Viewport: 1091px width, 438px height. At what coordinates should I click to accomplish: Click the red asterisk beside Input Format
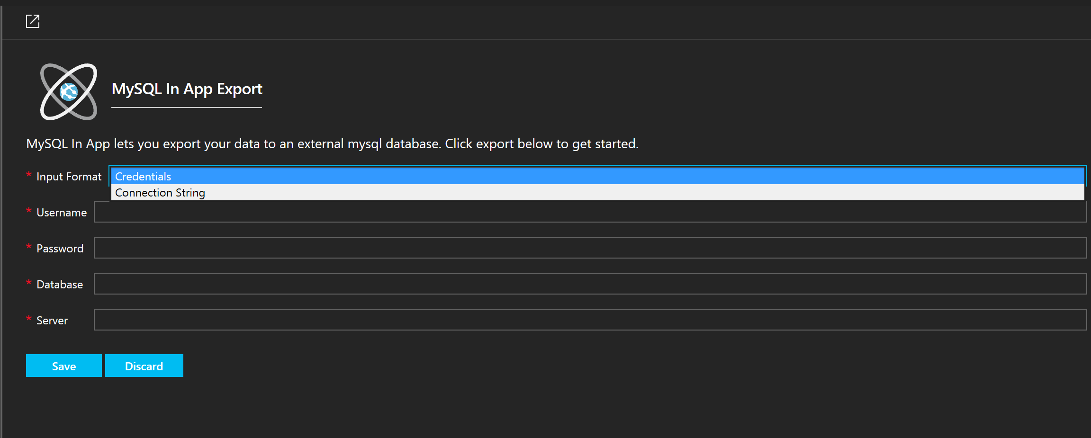(29, 175)
